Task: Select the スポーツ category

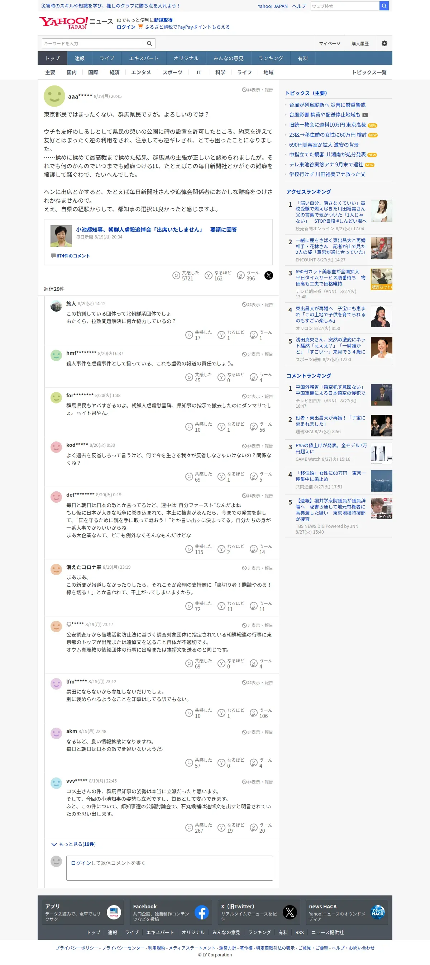Action: [172, 72]
